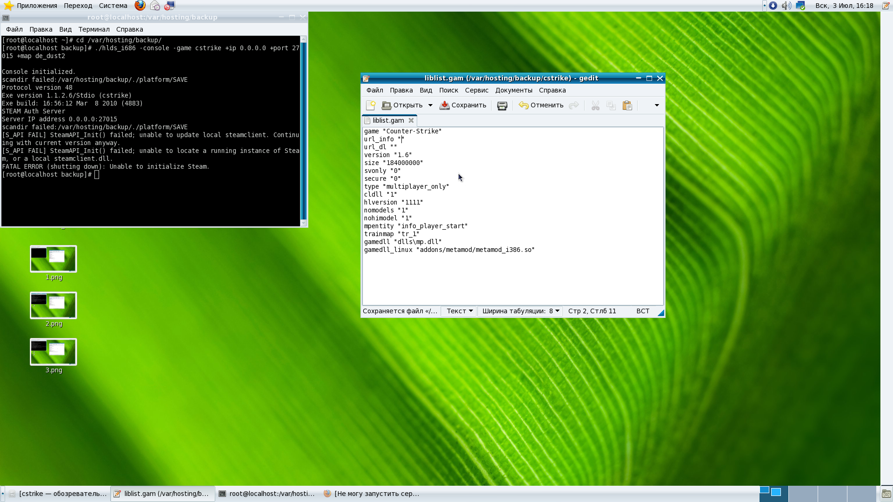This screenshot has height=502, width=893.
Task: Click the volume speaker tray icon
Action: pyautogui.click(x=786, y=6)
